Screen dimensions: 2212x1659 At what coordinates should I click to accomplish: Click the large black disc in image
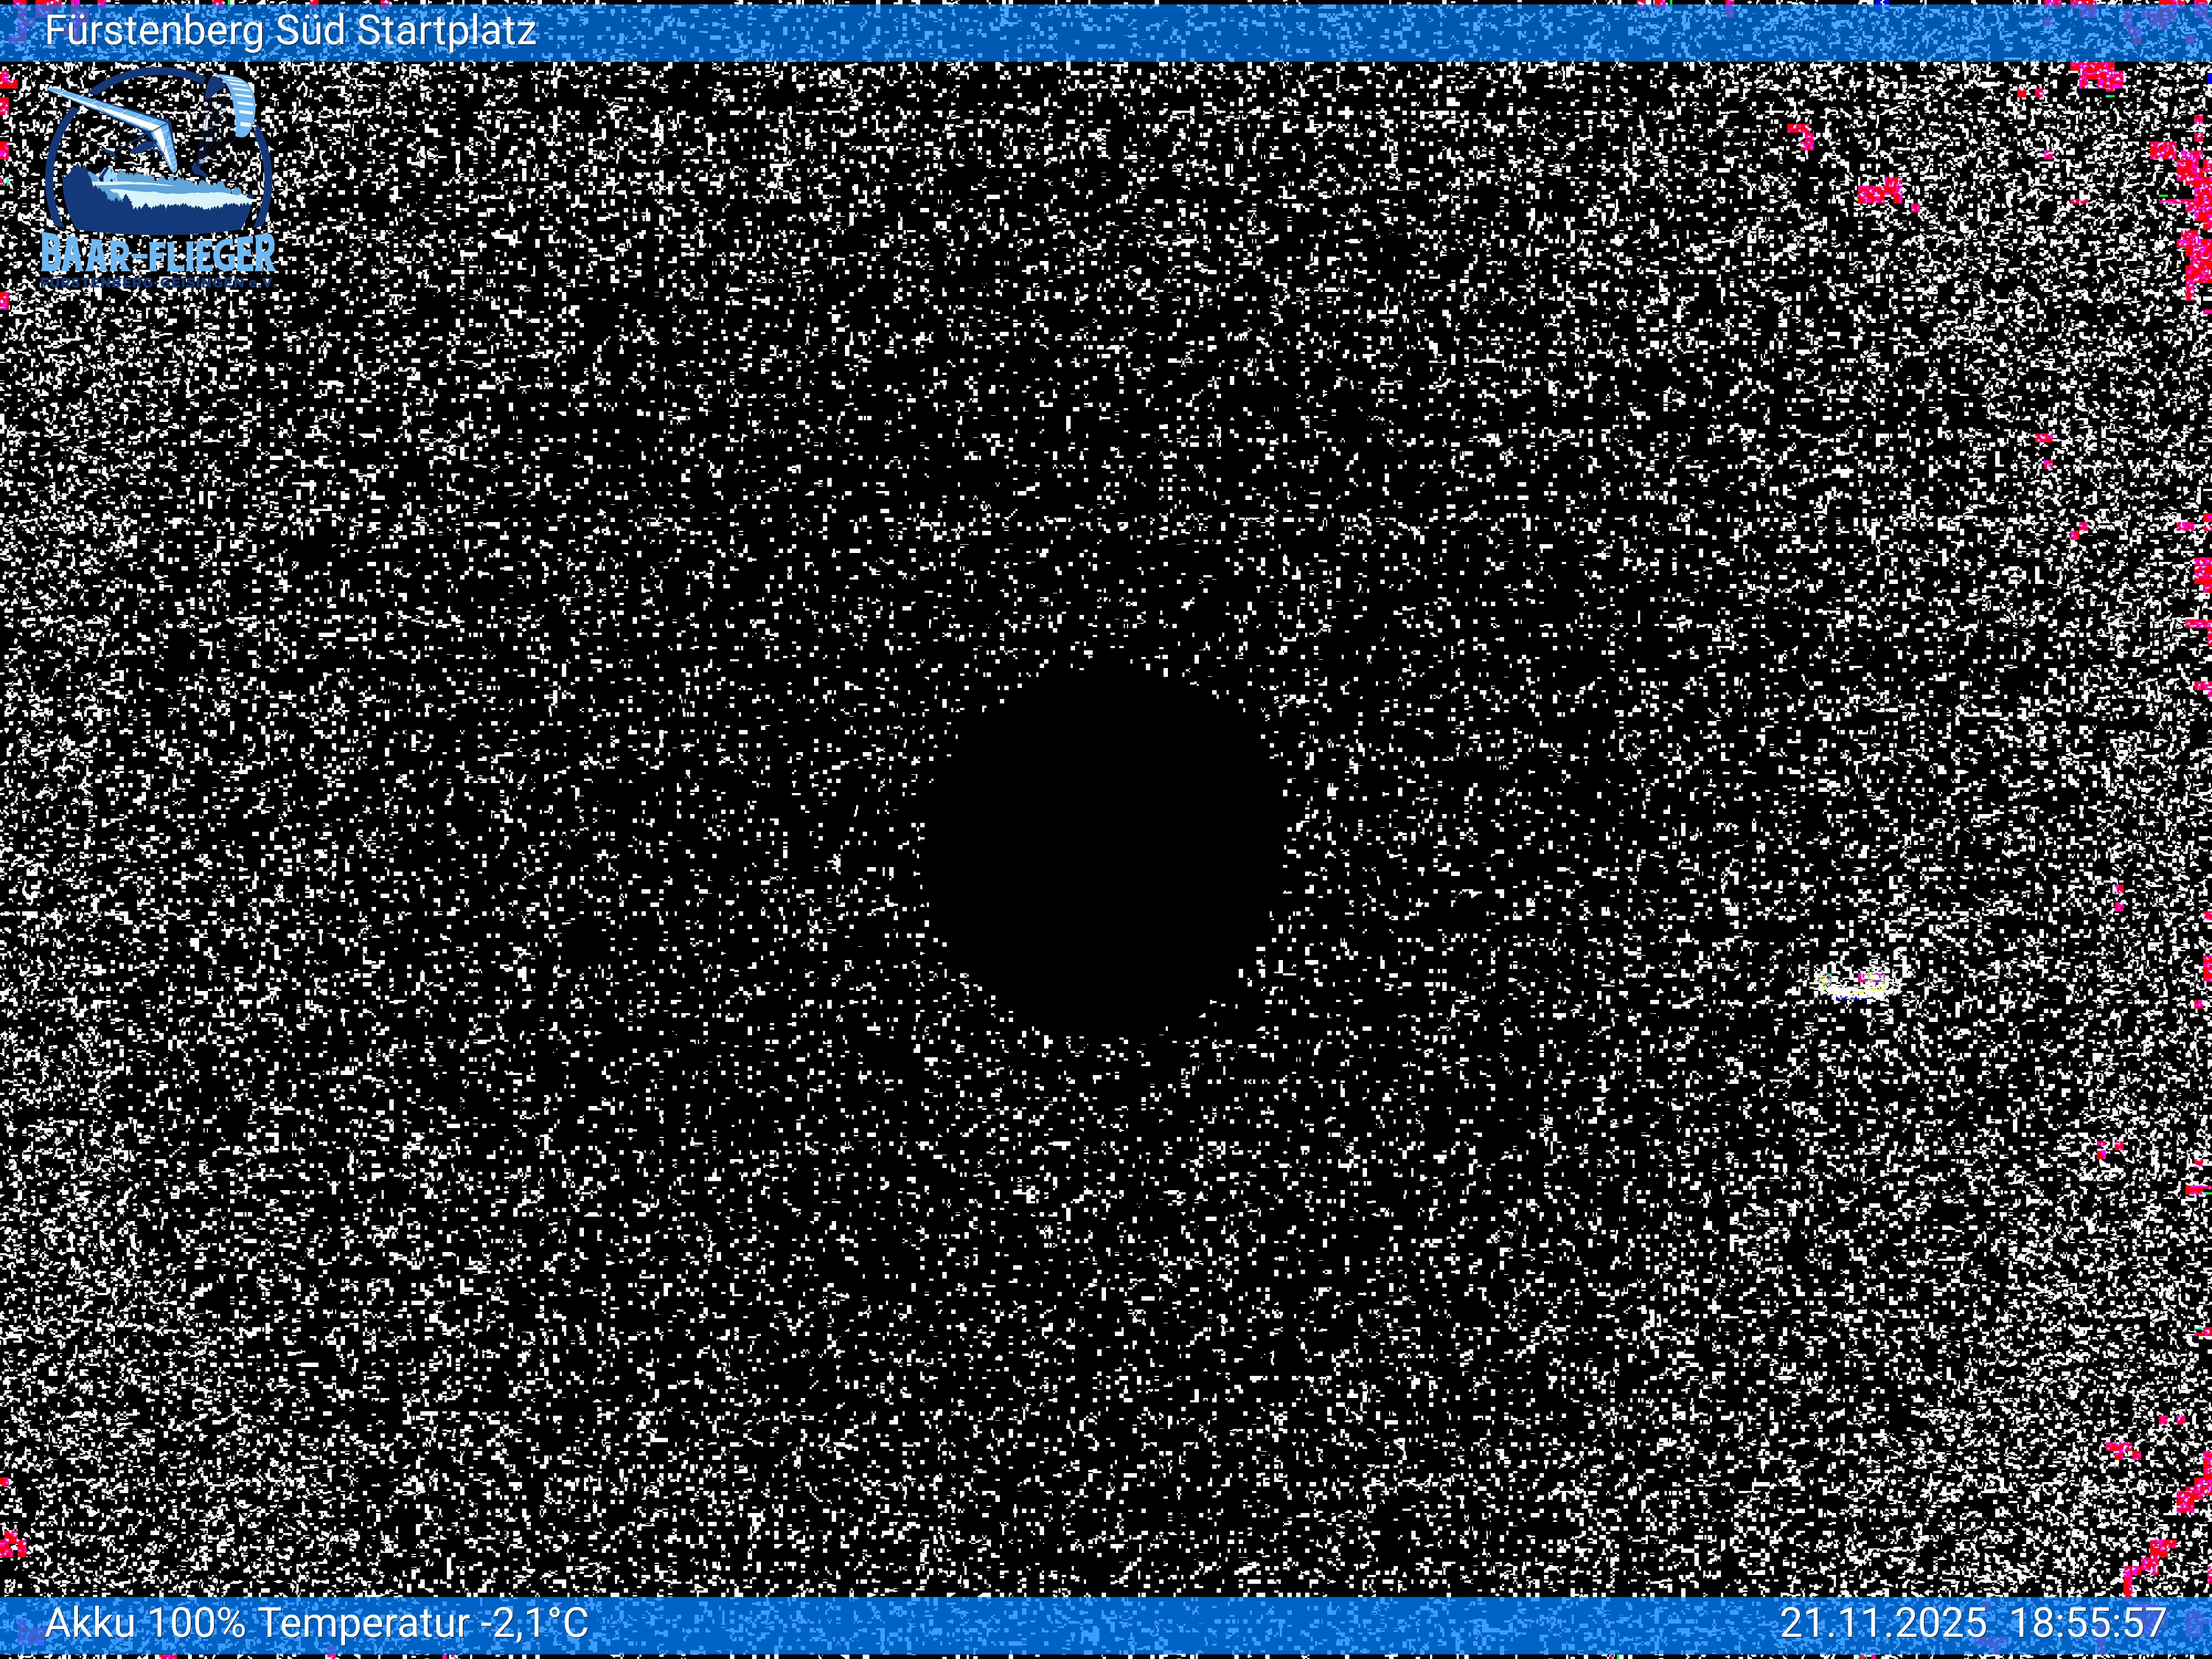pos(1100,850)
